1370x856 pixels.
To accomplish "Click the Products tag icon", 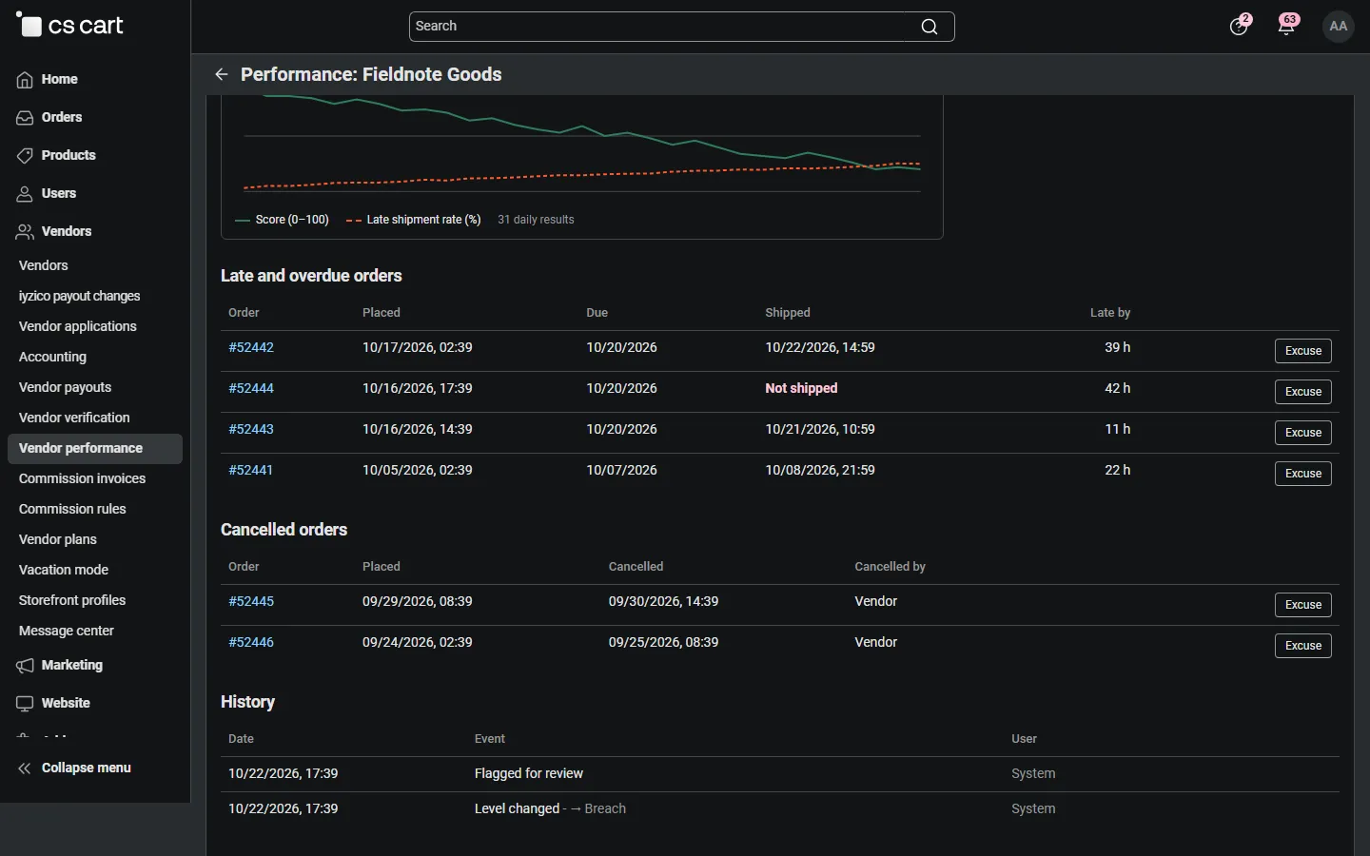I will [x=25, y=156].
